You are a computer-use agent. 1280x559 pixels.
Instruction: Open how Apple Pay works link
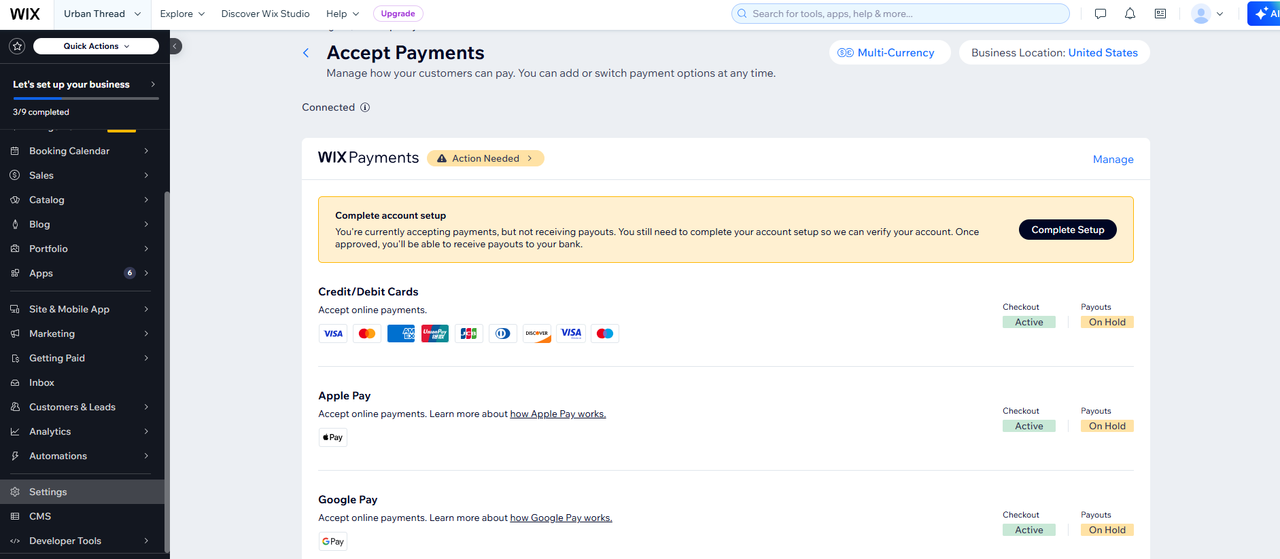pos(558,414)
